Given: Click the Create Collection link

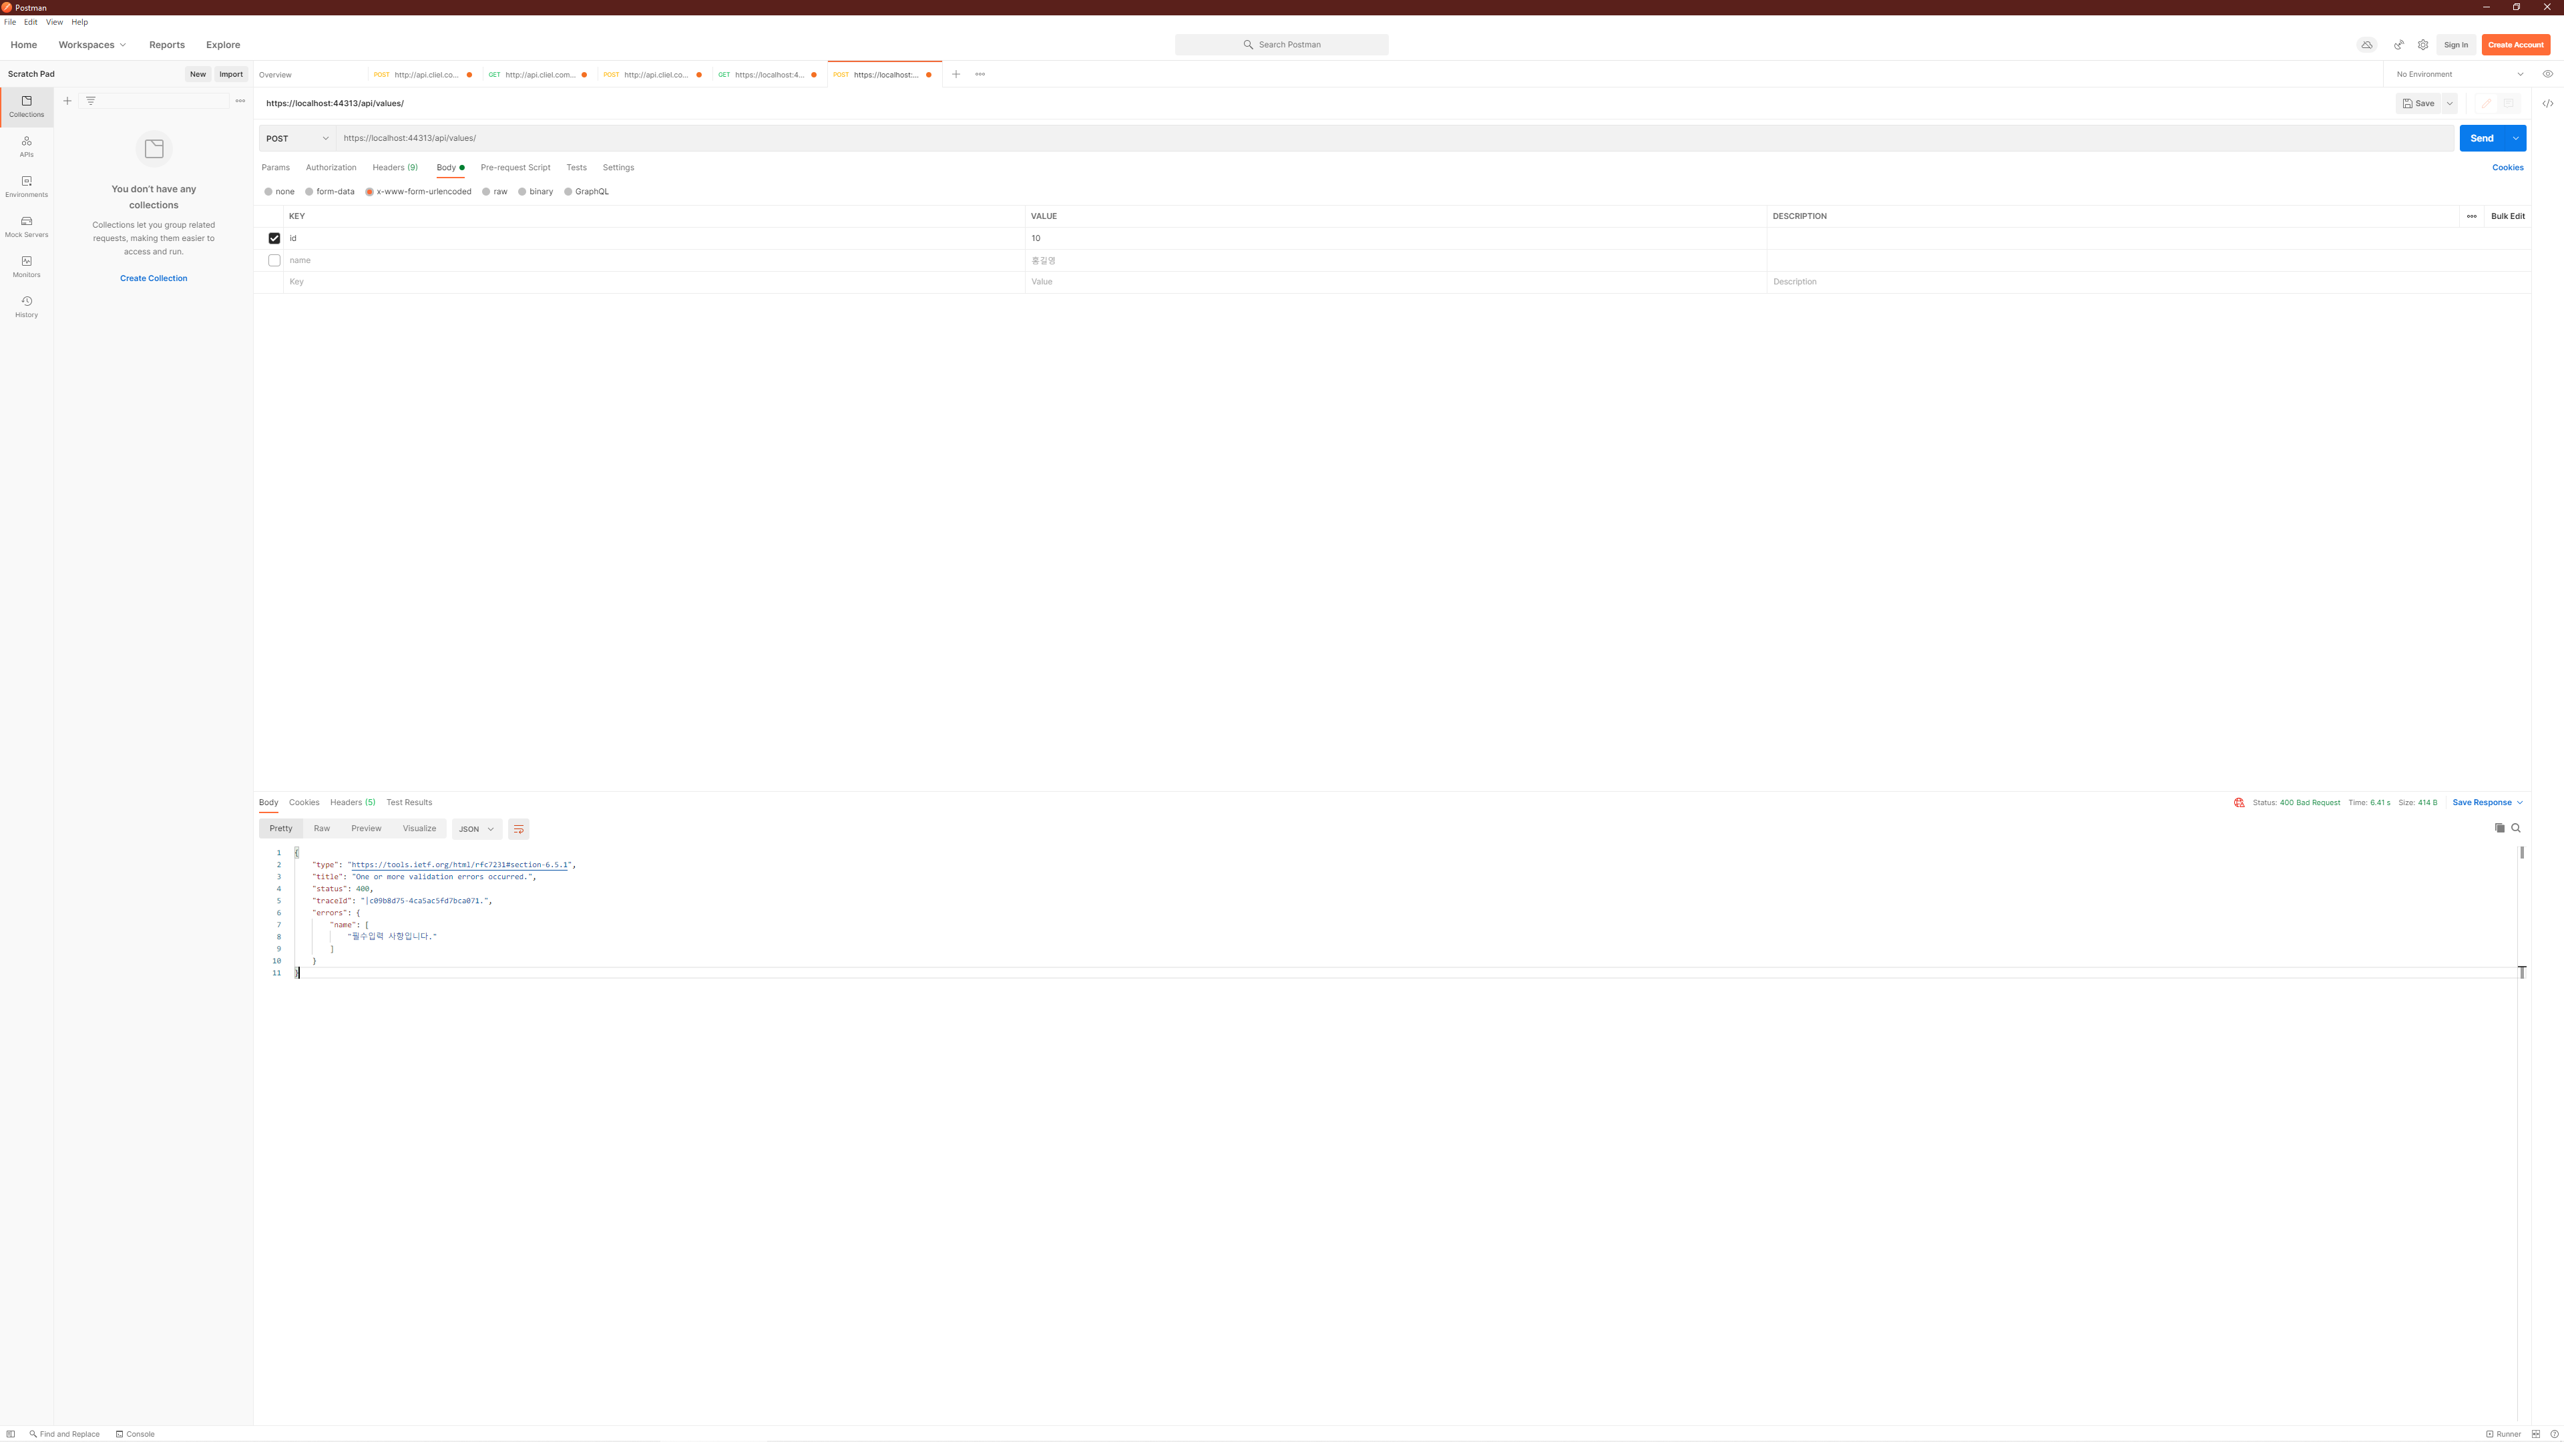Looking at the screenshot, I should click(154, 278).
